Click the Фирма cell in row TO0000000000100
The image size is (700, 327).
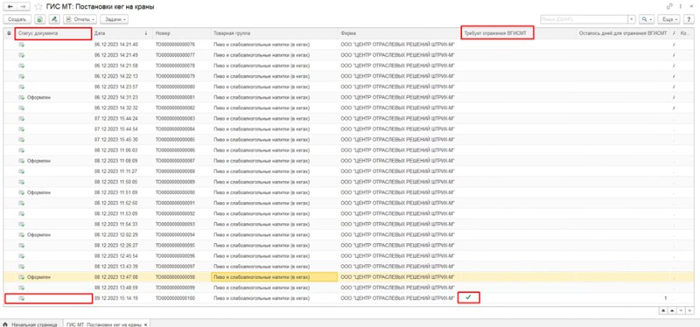pos(397,298)
